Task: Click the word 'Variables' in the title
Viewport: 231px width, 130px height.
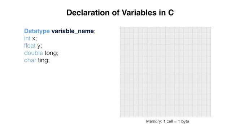Action: coord(139,13)
